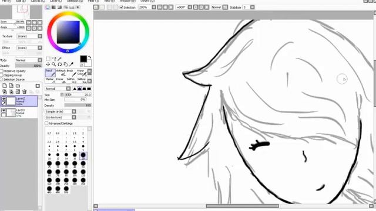Select Layer2 in the layer list

point(19,101)
